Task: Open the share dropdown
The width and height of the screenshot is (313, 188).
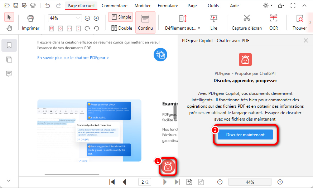Action: click(281, 6)
